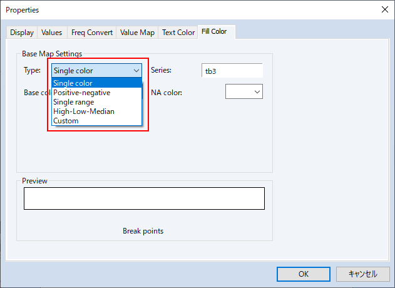
Task: Click the Series input field
Action: click(232, 71)
